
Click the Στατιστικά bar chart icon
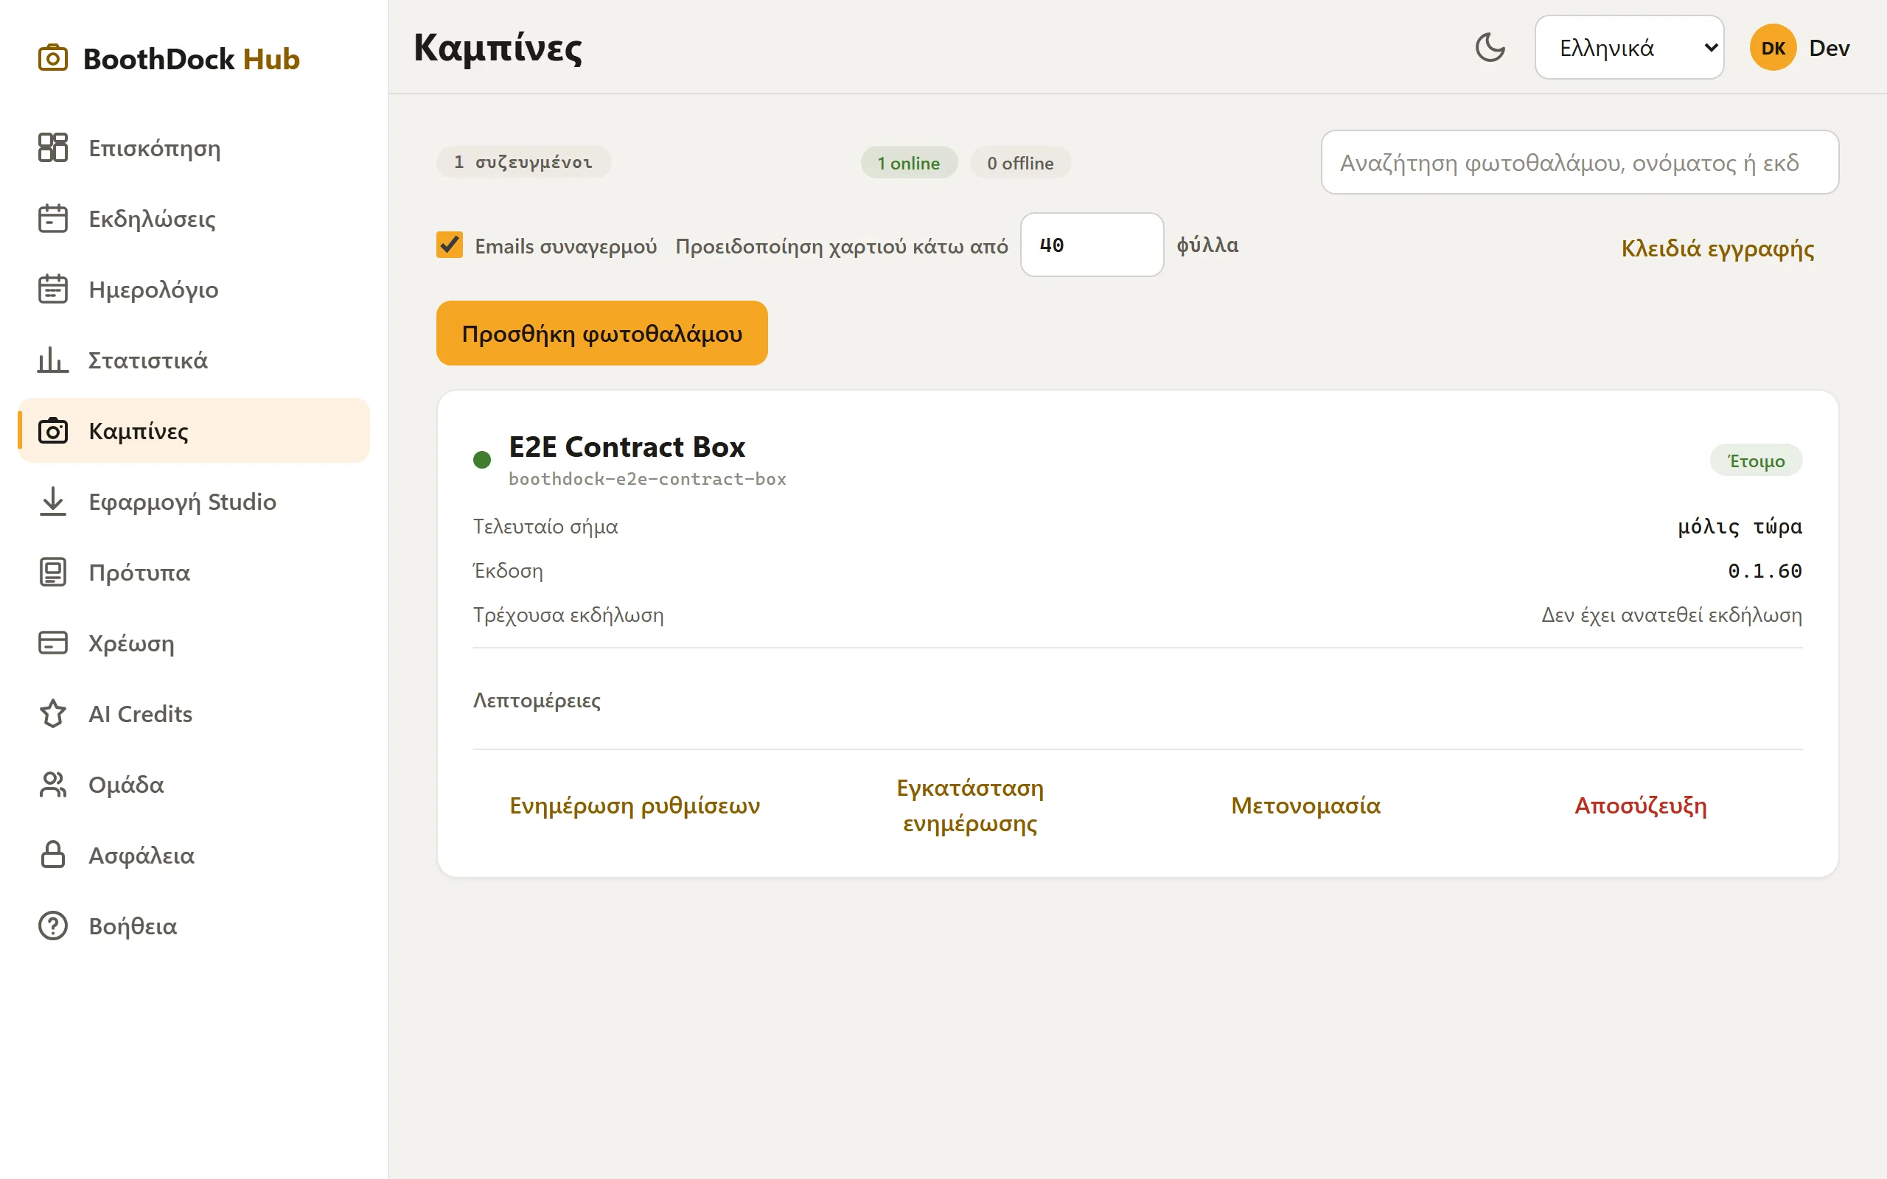click(52, 360)
